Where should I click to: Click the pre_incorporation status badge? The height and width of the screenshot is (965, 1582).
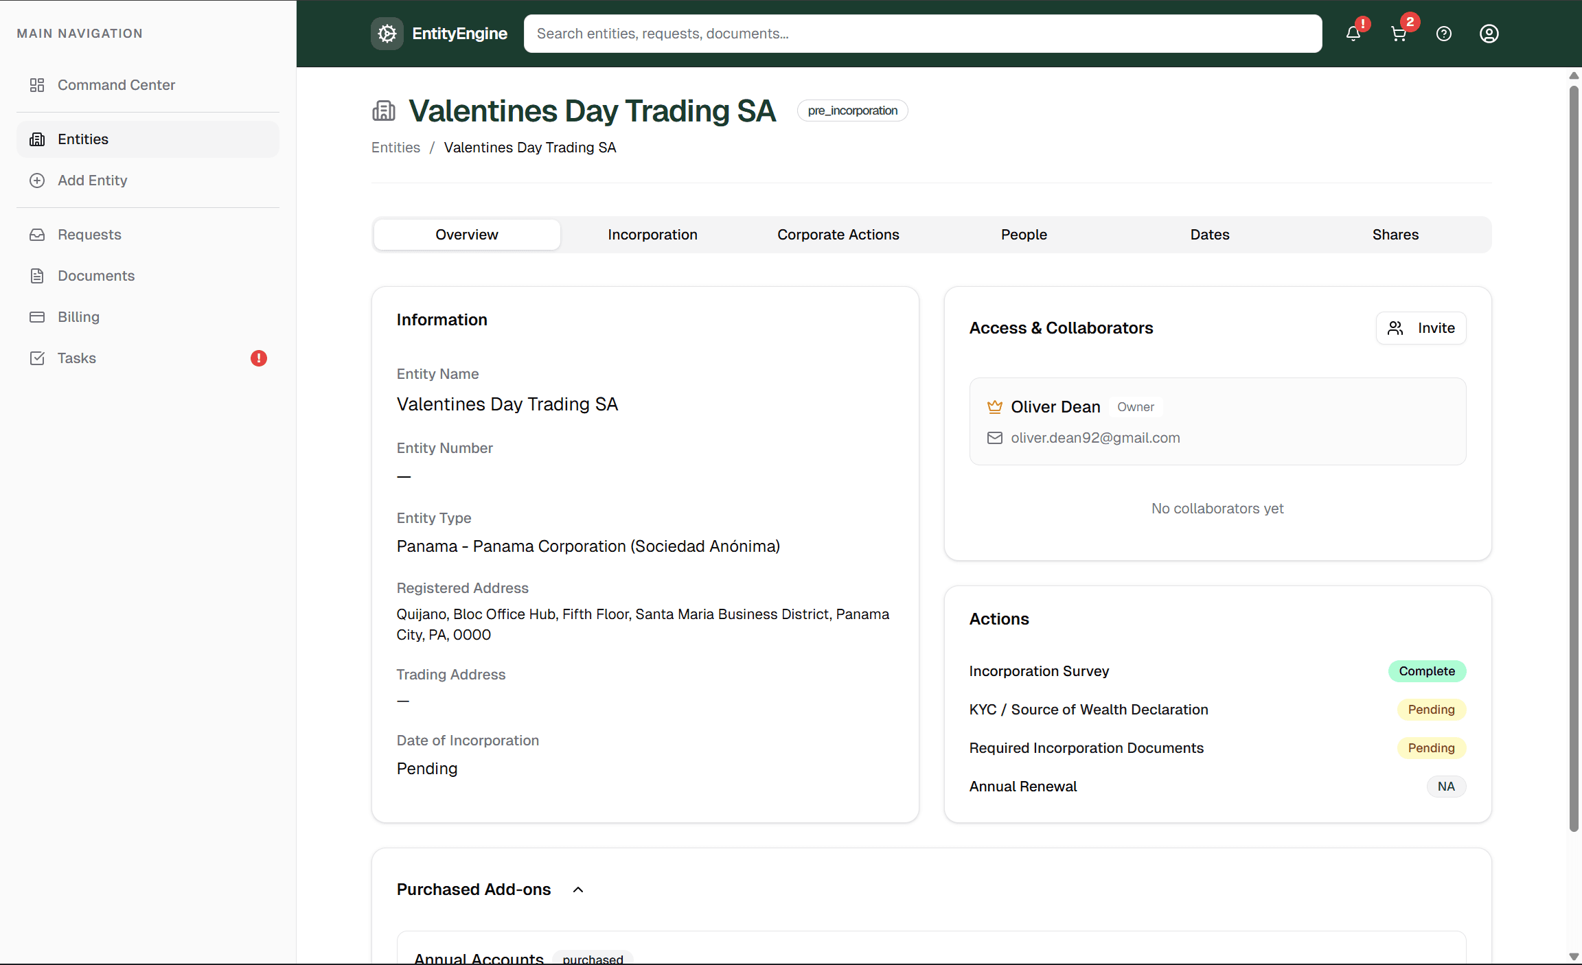point(852,110)
